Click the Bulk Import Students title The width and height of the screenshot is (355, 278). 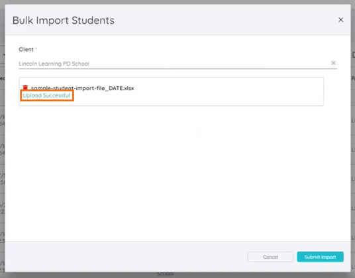click(x=64, y=21)
